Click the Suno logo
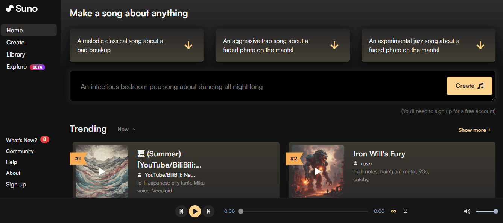This screenshot has width=503, height=223. 22,9
